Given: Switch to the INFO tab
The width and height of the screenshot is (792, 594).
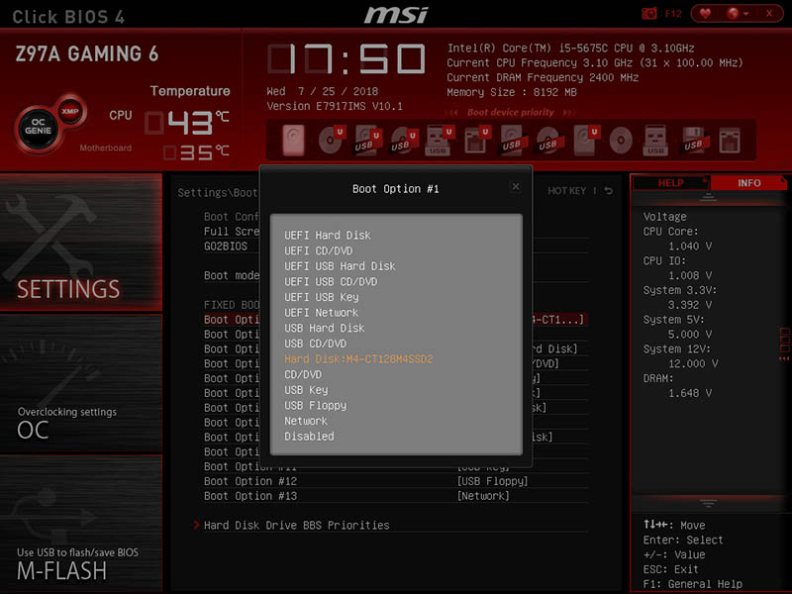Looking at the screenshot, I should (x=748, y=183).
